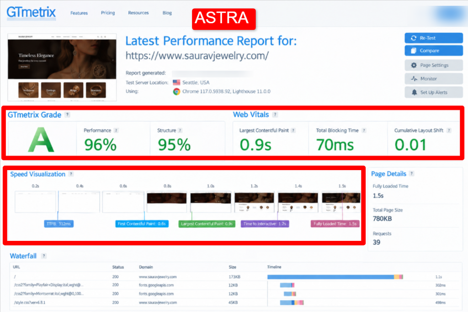The height and width of the screenshot is (312, 468).
Task: Click the copy icon in Compare
Action: pos(413,51)
